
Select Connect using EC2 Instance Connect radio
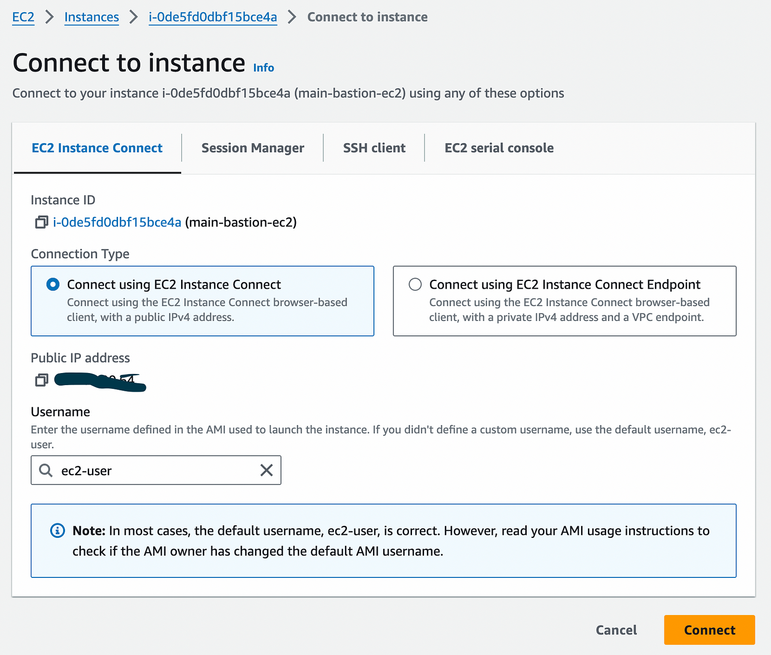[53, 284]
